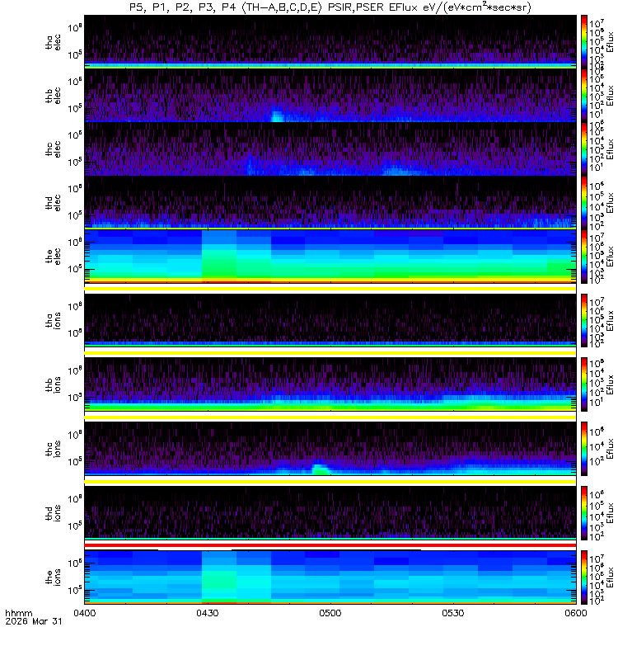Viewport: 618px width, 660px height.
Task: Click the color bar beside thb elec panel
Action: pyautogui.click(x=584, y=95)
